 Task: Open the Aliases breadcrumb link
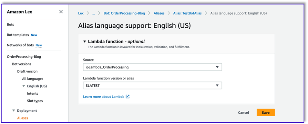coord(159,13)
